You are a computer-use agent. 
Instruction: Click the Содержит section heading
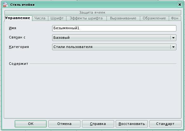[x=18, y=64]
